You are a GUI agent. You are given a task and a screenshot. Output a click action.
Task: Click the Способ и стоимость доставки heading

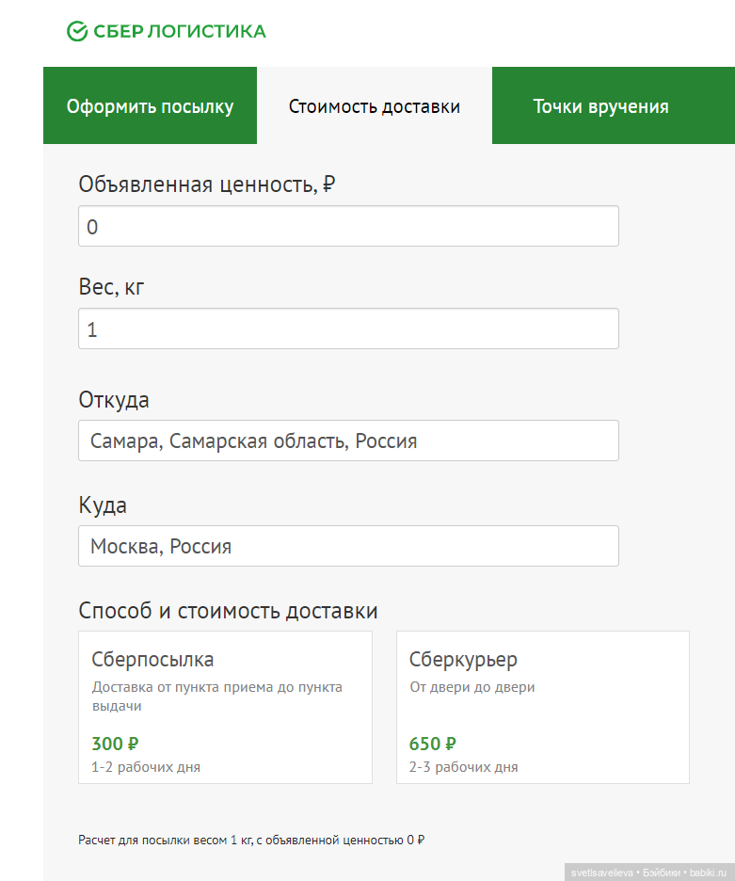tap(229, 611)
